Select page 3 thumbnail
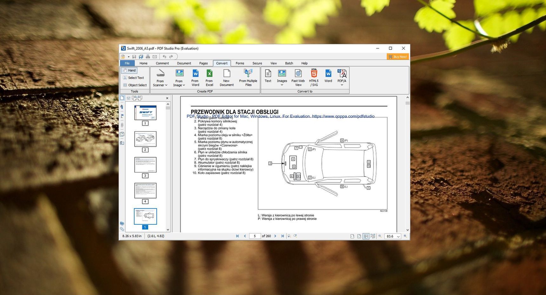This screenshot has height=295, width=546. pos(145,165)
